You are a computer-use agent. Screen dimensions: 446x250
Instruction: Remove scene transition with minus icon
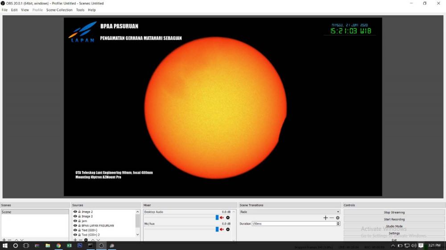(331, 218)
